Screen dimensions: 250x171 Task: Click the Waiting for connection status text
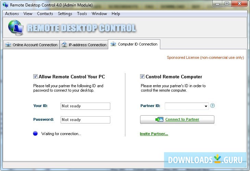point(61,134)
